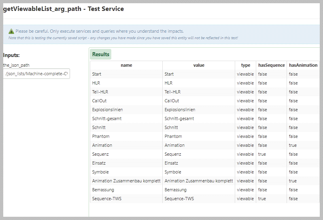The width and height of the screenshot is (323, 220).
Task: Click the 'Start' value cell
Action: pos(199,74)
